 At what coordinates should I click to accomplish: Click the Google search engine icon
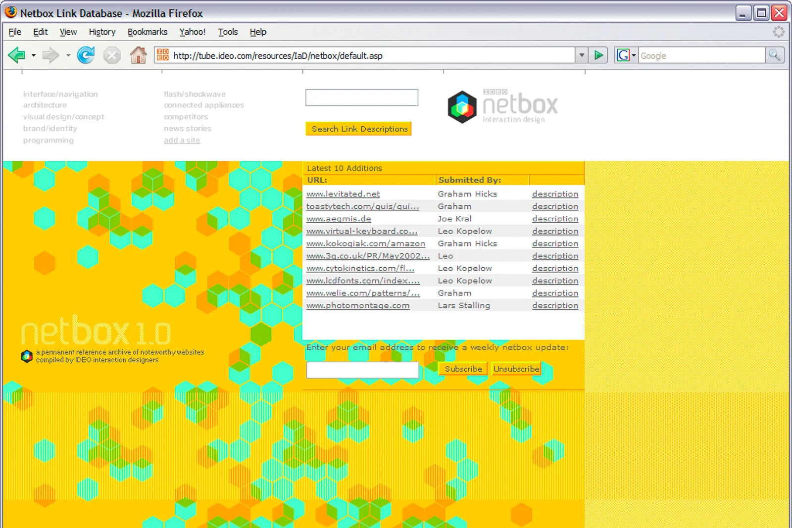[x=623, y=55]
